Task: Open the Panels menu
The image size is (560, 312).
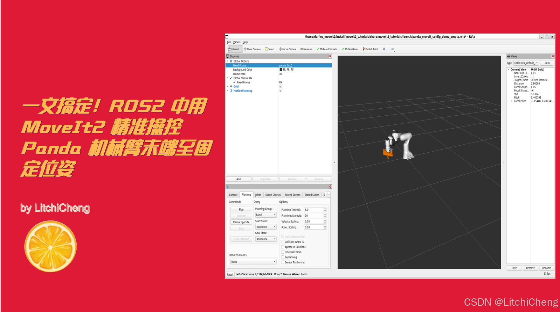Action: pos(237,42)
